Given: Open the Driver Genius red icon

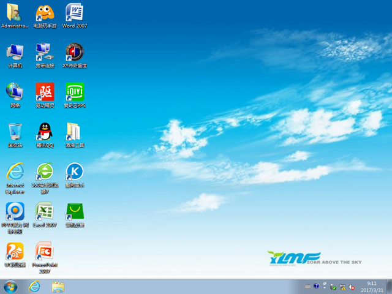Looking at the screenshot, I should tap(45, 92).
